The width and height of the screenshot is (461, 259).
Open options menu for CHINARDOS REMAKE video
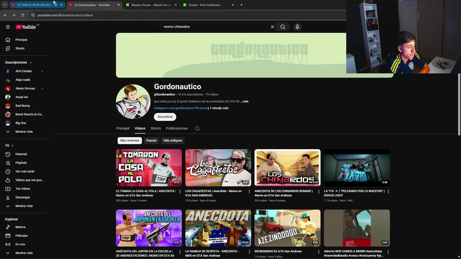click(x=318, y=191)
